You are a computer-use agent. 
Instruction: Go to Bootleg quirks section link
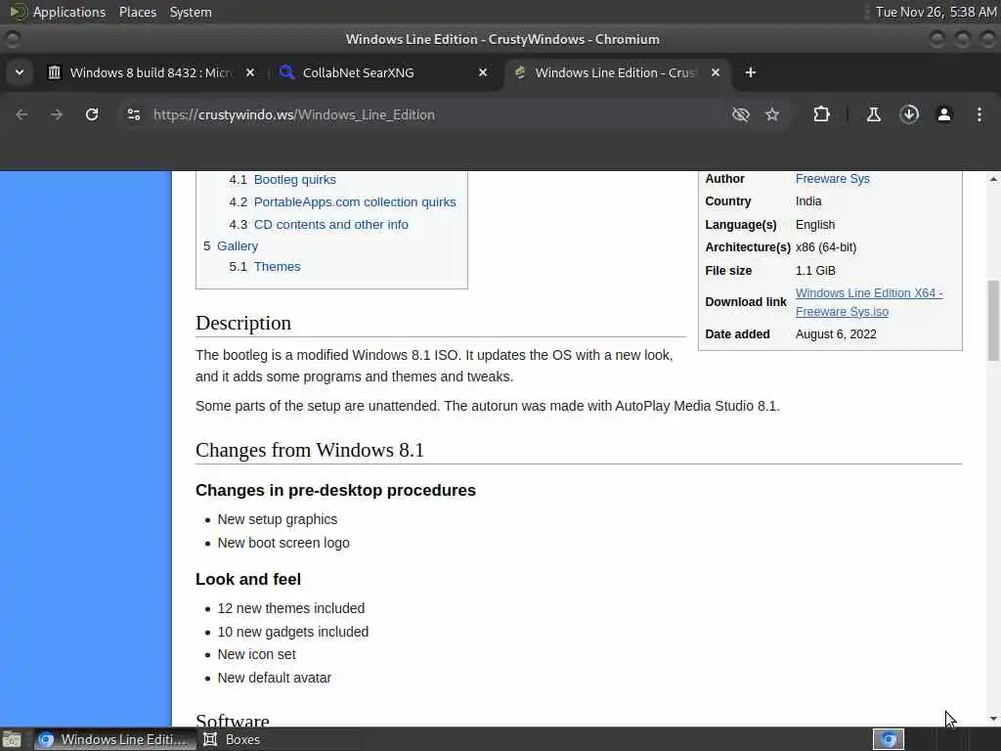point(295,180)
